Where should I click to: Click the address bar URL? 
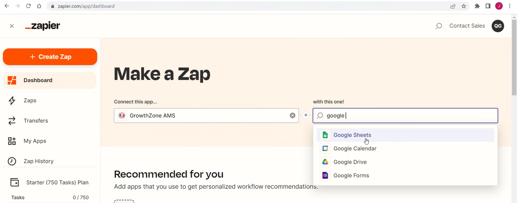[86, 6]
